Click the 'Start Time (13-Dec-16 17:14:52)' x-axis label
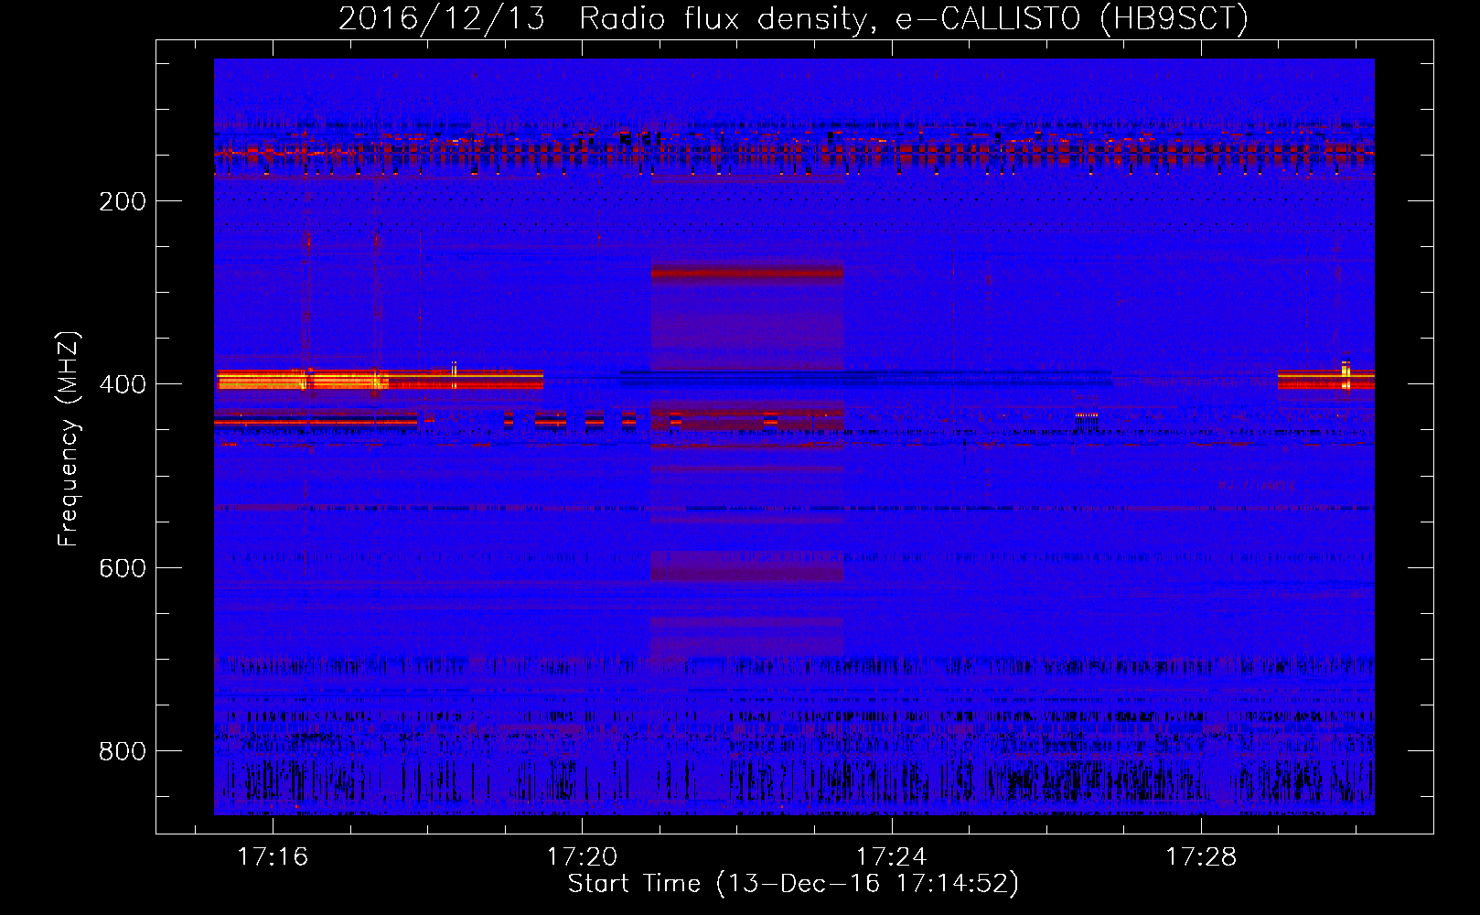Screen dimensions: 1480x915 [x=793, y=884]
